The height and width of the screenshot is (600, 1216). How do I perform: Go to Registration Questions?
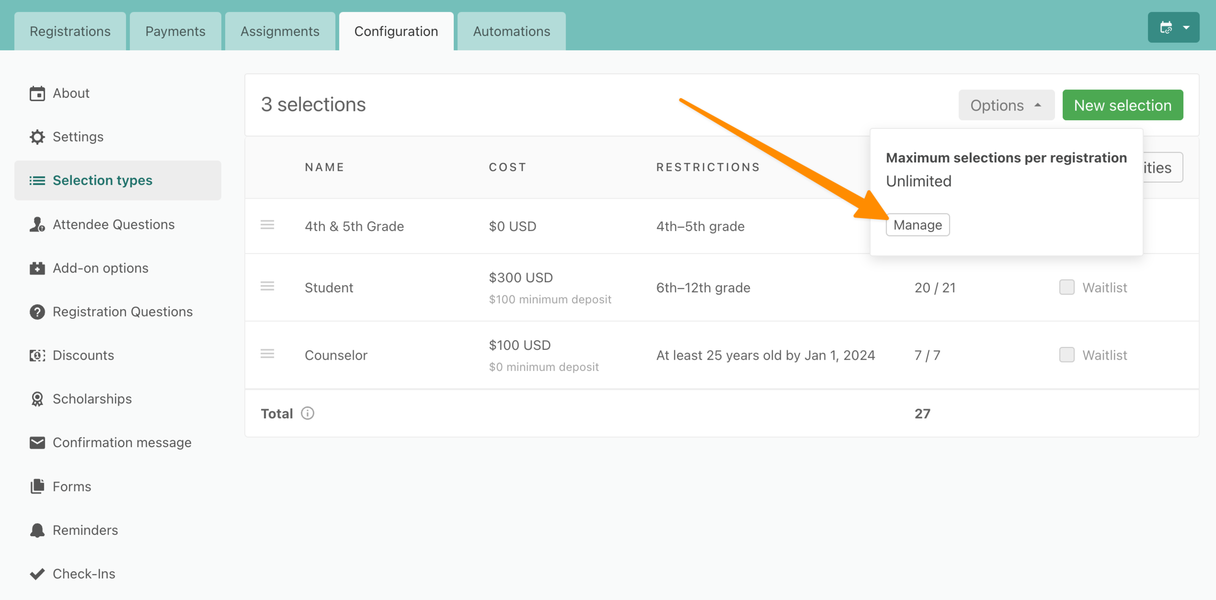pyautogui.click(x=118, y=312)
